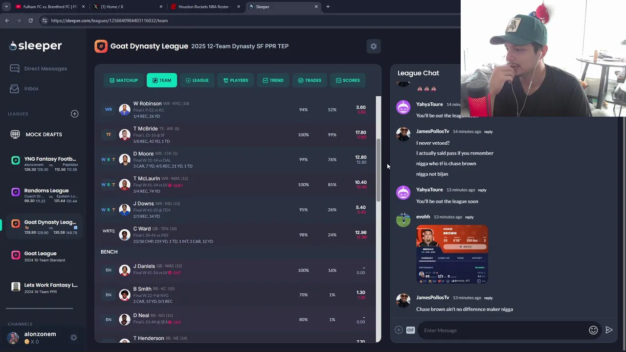The image size is (626, 352).
Task: Reload the browser page
Action: click(x=30, y=21)
